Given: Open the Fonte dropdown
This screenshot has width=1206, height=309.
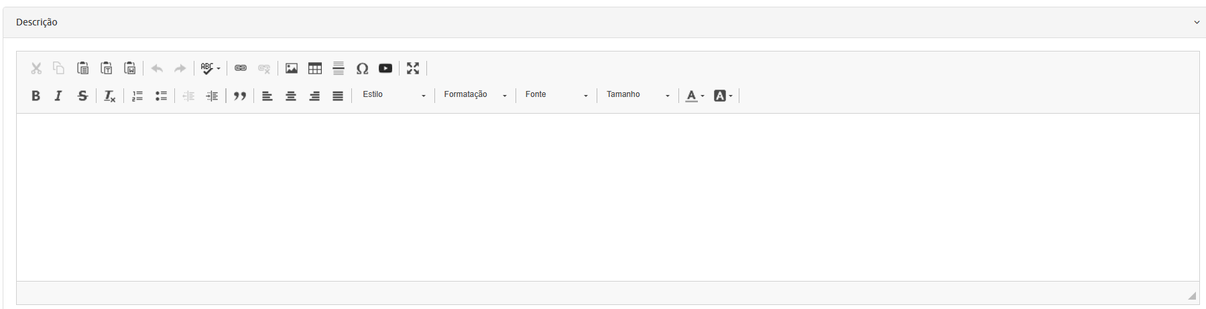Looking at the screenshot, I should tap(556, 95).
